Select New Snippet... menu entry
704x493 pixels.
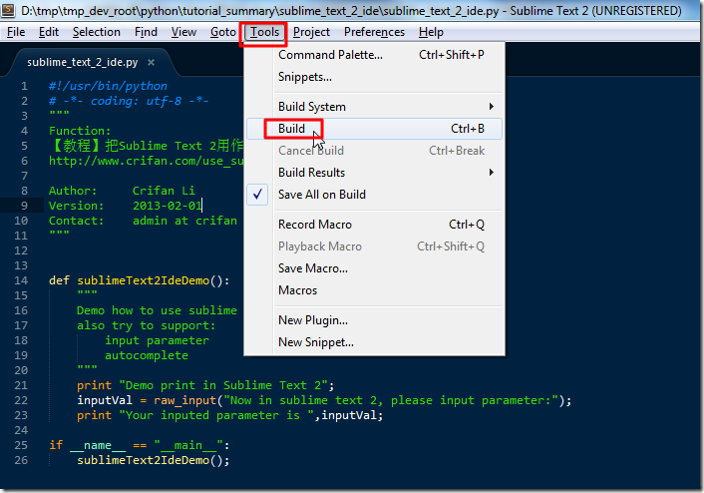[x=375, y=342]
